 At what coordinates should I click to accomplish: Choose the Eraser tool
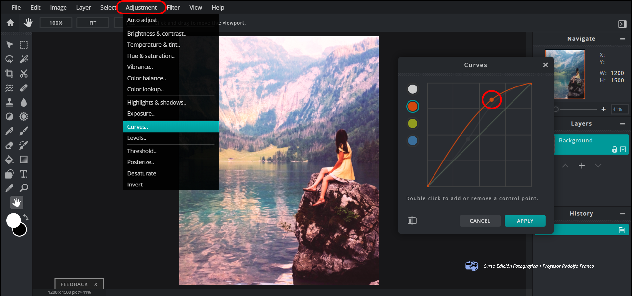(x=9, y=145)
